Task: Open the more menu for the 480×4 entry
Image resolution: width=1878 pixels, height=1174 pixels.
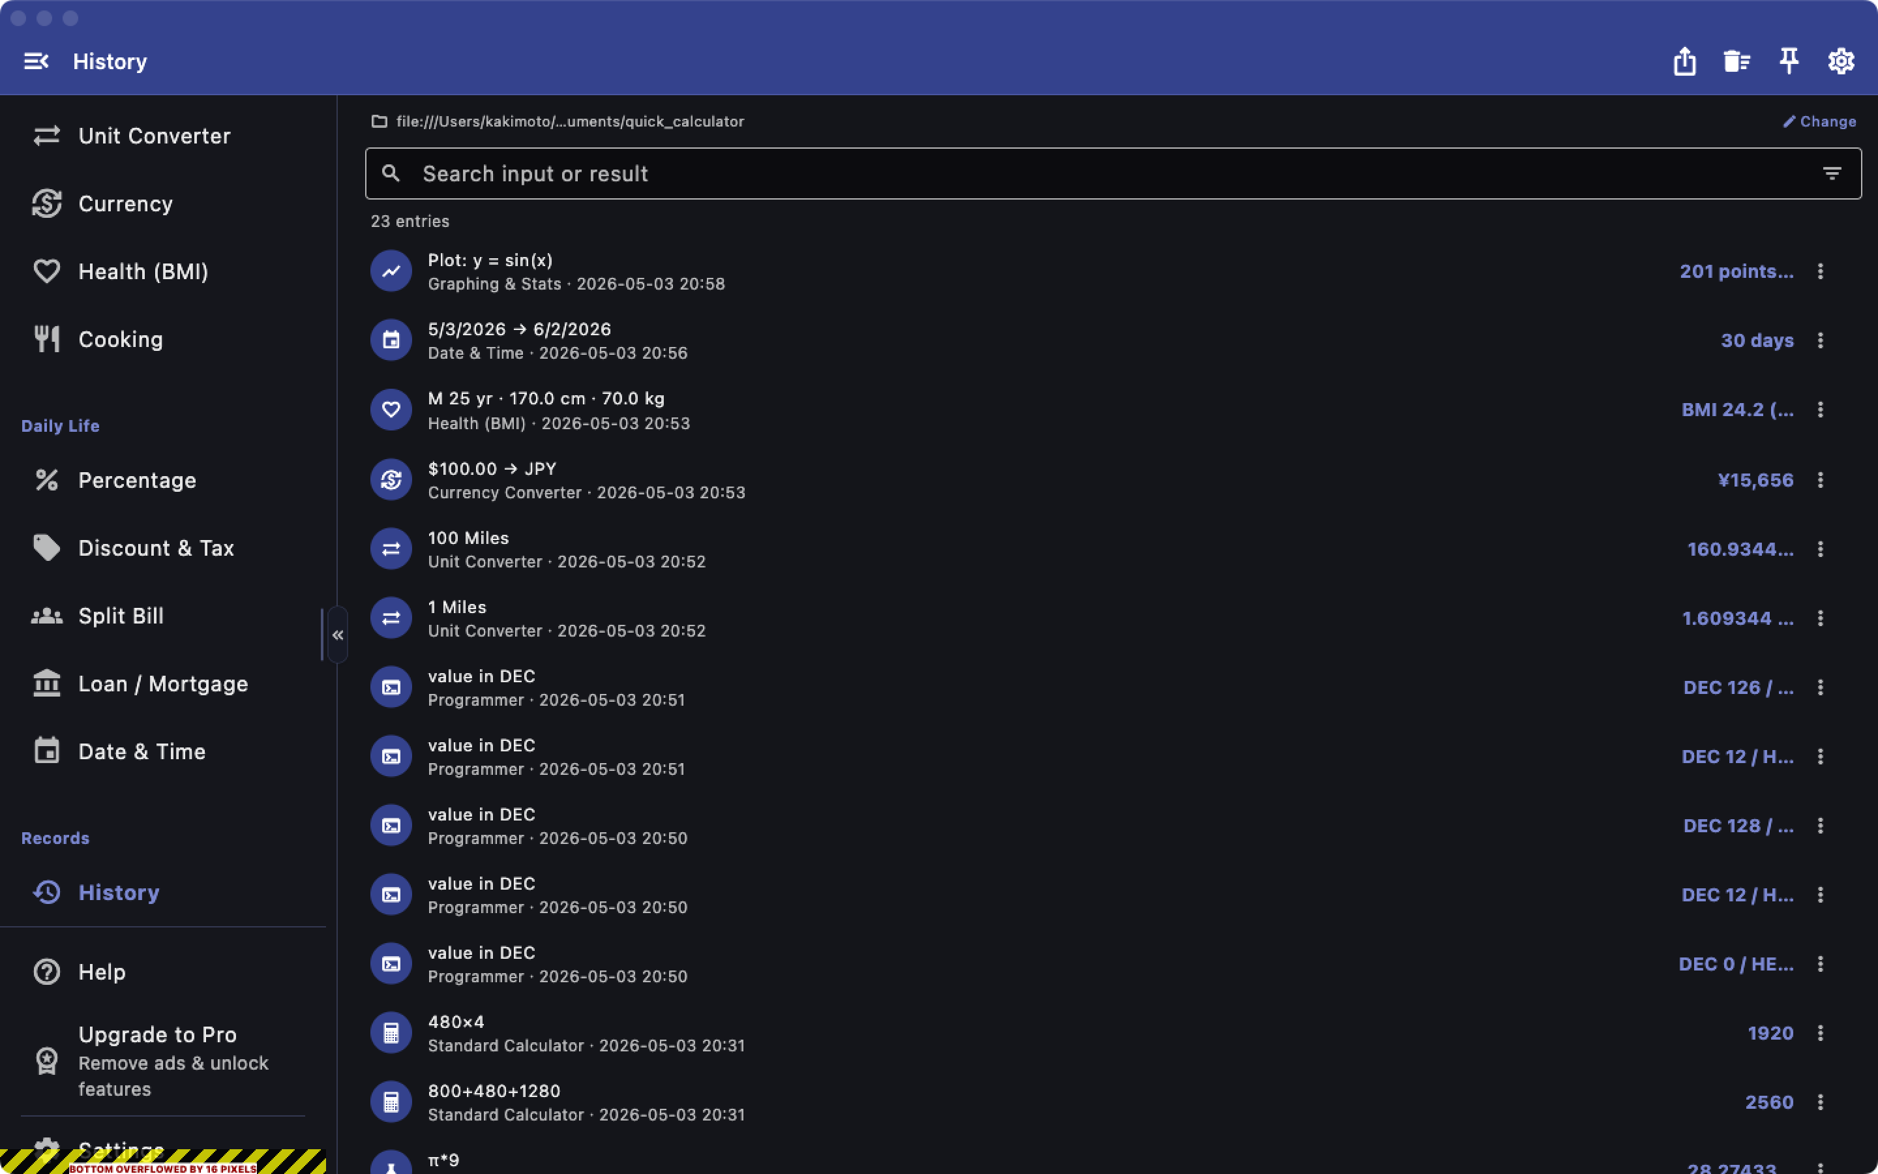Action: click(x=1820, y=1032)
